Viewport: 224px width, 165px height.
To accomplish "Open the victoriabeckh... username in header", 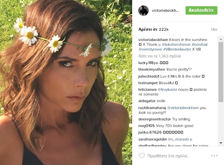I will 165,11.
